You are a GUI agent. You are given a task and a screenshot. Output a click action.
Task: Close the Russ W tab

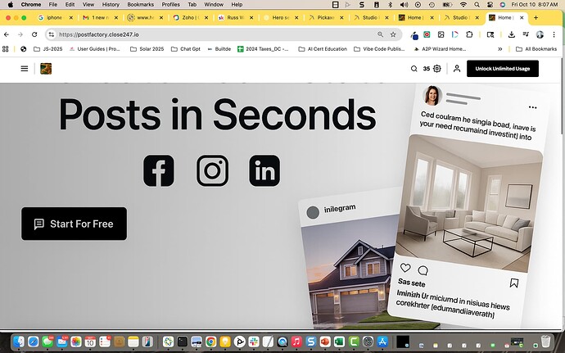251,18
